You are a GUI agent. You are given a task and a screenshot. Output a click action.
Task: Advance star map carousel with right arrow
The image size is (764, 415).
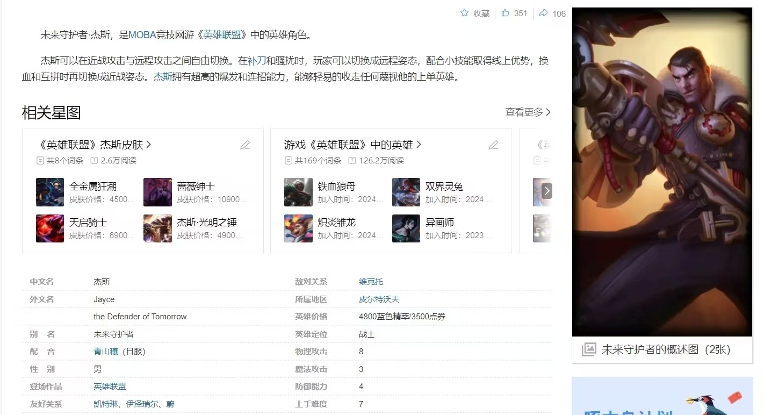(x=547, y=191)
